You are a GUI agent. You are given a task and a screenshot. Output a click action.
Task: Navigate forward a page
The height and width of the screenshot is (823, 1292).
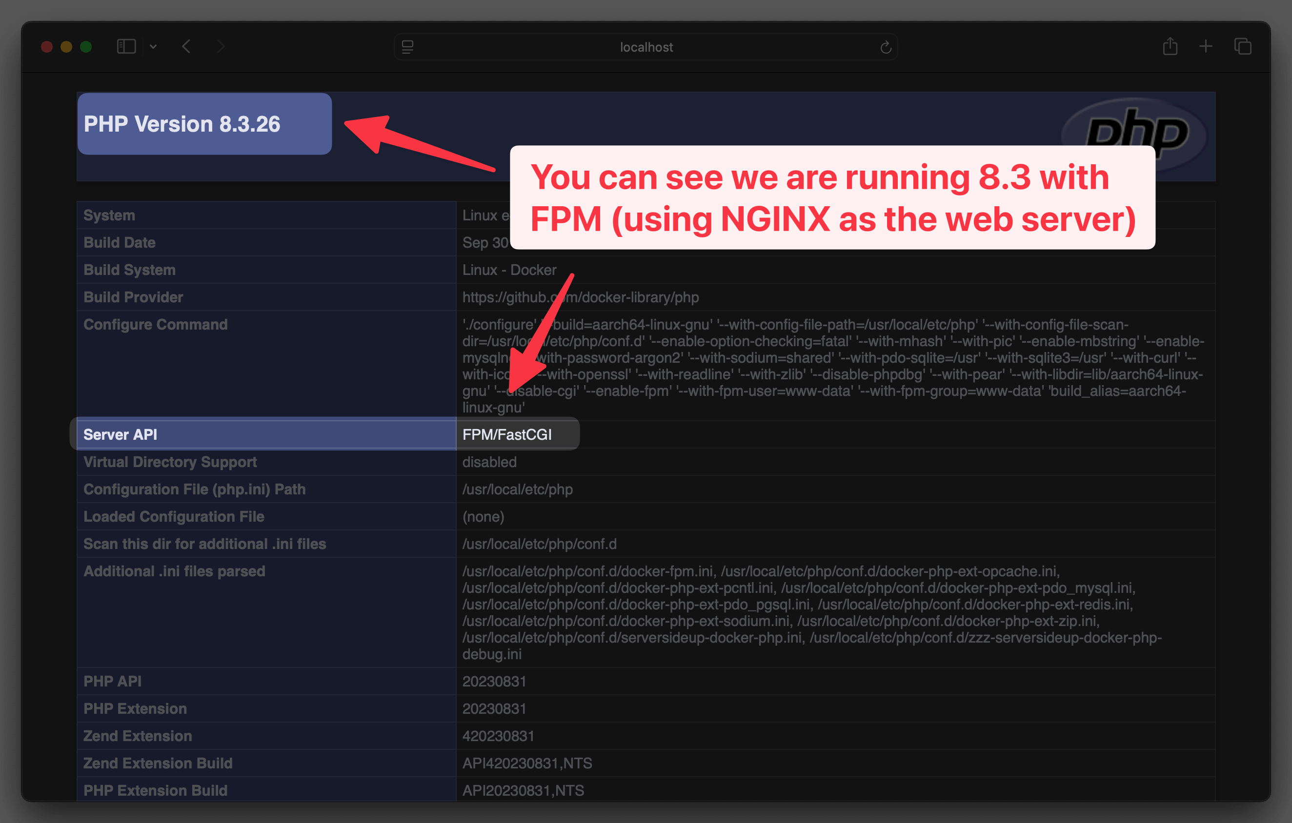point(221,47)
